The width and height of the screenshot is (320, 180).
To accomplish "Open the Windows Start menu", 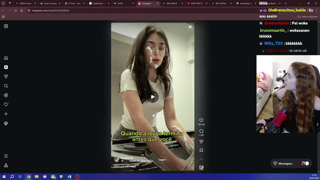I will [4, 177].
